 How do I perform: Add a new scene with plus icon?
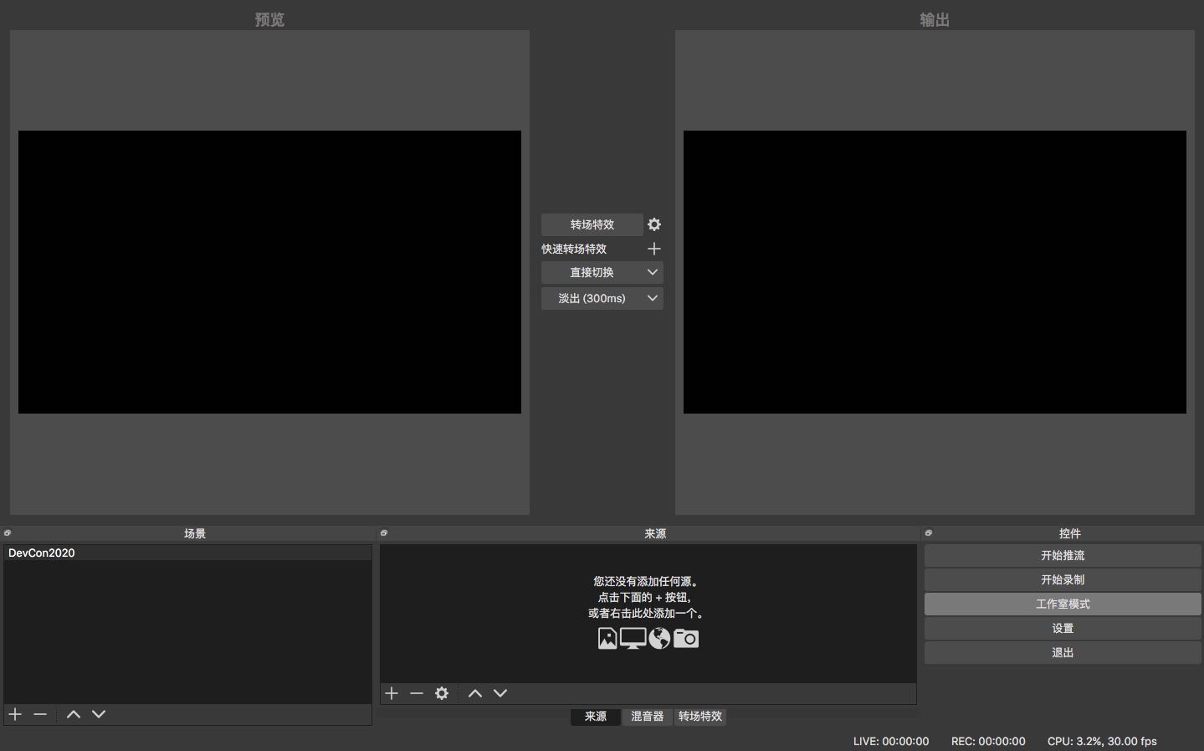[15, 714]
